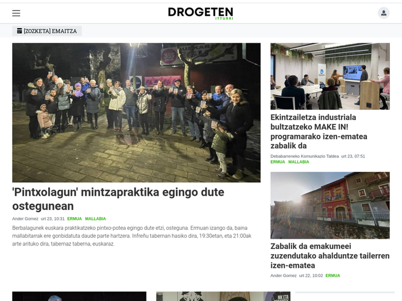Select ERMUA tag under ahalduntze tailerren article
The image size is (402, 301).
pos(333,276)
